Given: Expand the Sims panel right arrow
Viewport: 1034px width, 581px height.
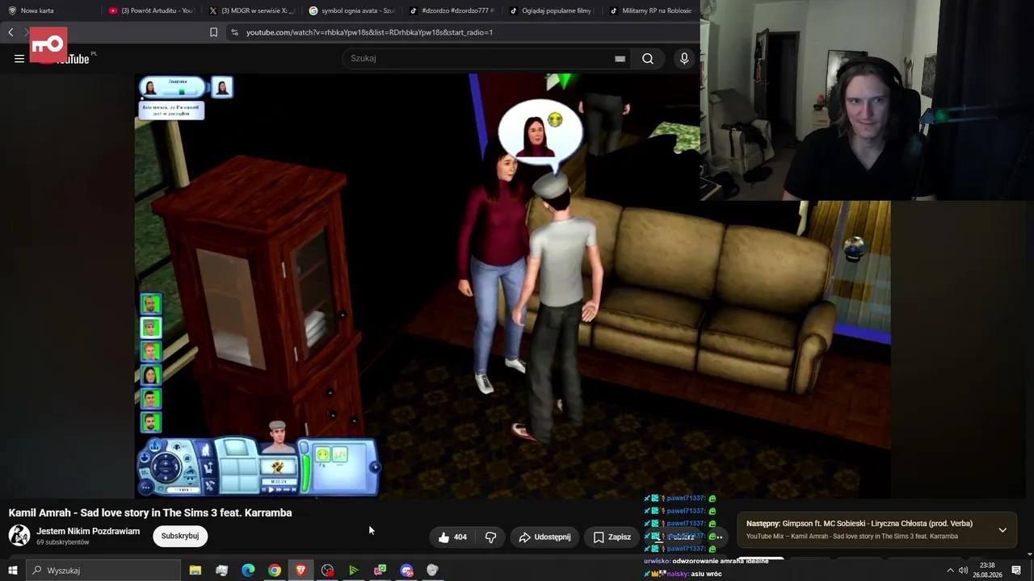Looking at the screenshot, I should tap(374, 466).
